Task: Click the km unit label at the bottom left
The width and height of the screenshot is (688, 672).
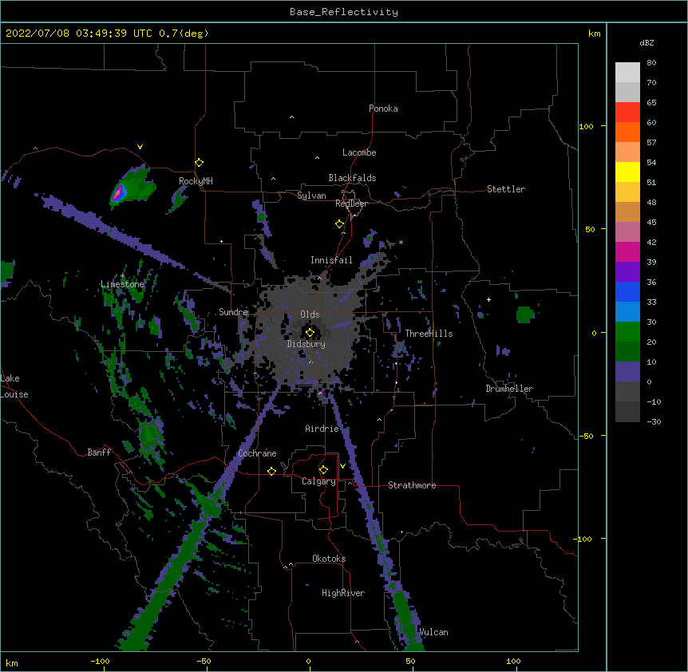Action: [12, 662]
